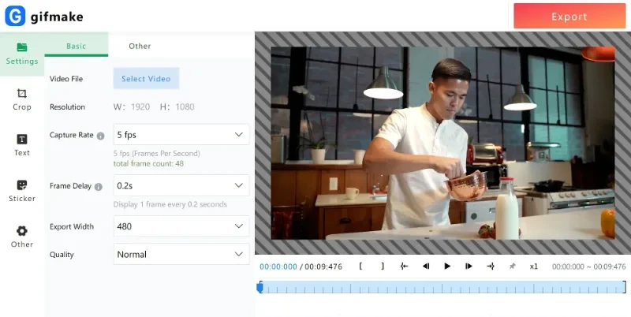This screenshot has width=631, height=317.
Task: Click the 'Display 1 frame every 0.2 seconds' hint
Action: coord(170,204)
